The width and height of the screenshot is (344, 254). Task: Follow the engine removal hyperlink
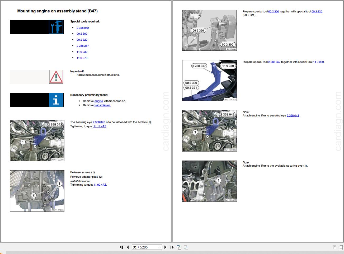coord(98,101)
